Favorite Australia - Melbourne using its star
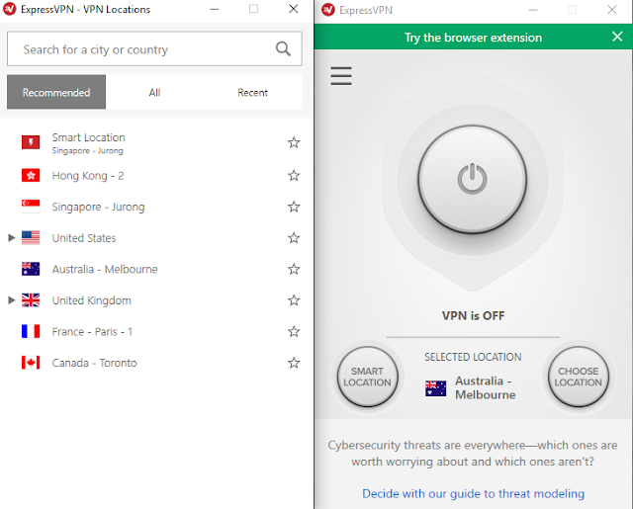Screen dimensions: 633x509 pos(294,269)
